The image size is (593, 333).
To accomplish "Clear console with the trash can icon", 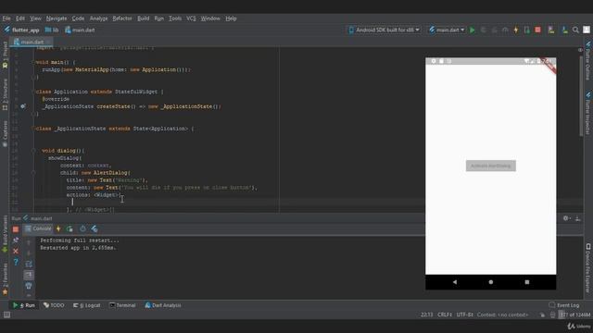I will click(x=29, y=286).
